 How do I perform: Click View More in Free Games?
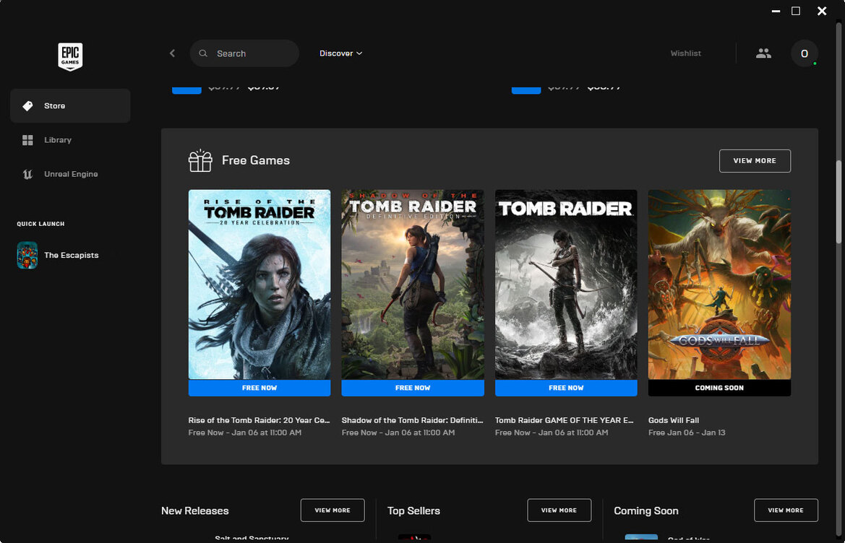coord(755,161)
